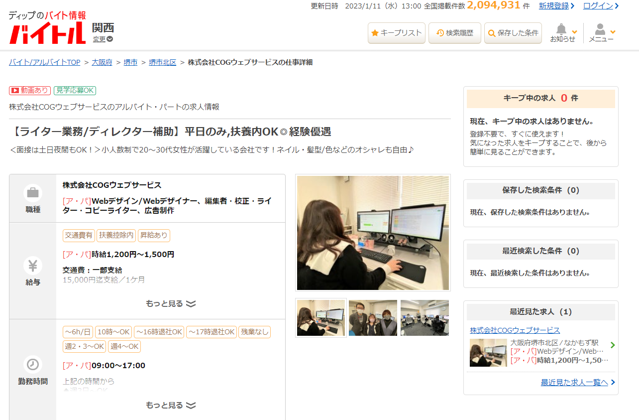Click the 交通費有 tag
This screenshot has width=639, height=420.
79,235
